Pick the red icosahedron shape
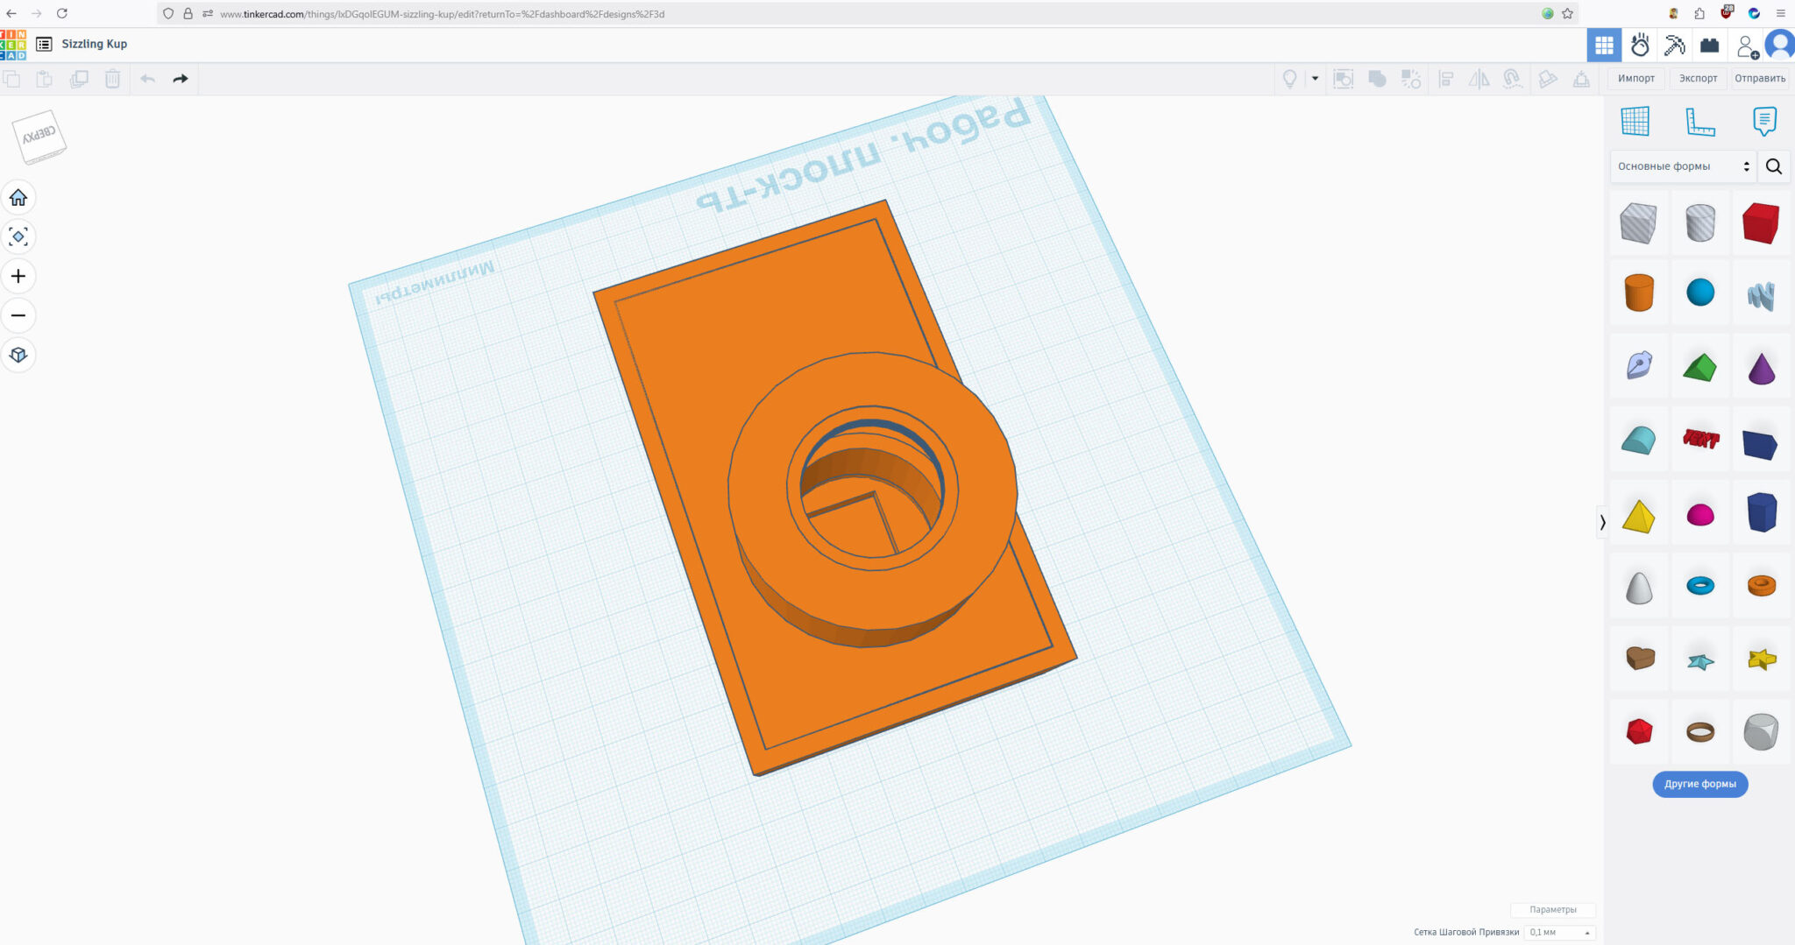Screen dimensions: 1795x945 tap(1638, 731)
